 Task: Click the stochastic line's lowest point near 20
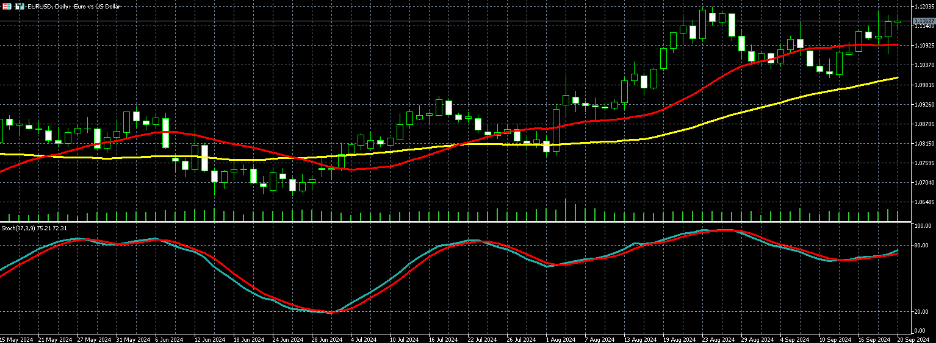[331, 312]
